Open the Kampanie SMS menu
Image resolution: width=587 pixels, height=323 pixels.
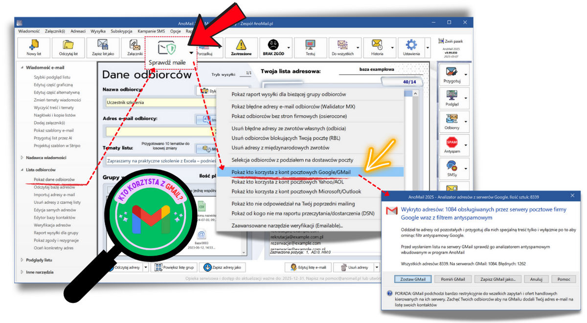click(x=151, y=30)
